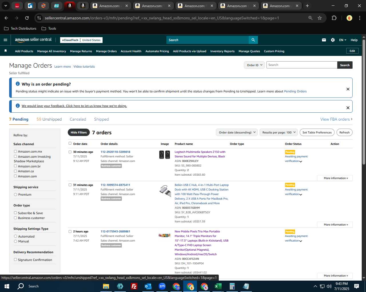
Task: Click the Hide Filters button
Action: (79, 132)
